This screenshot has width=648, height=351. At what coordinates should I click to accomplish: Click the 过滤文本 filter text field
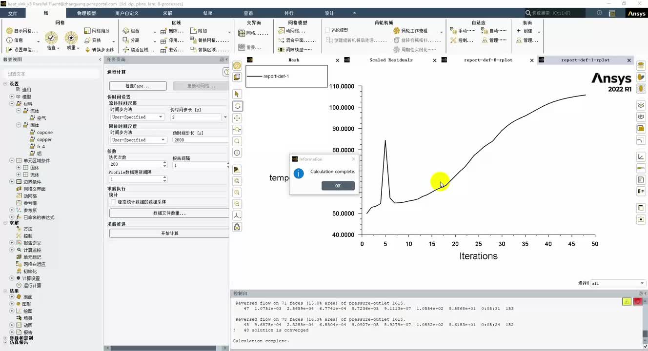tap(50, 74)
